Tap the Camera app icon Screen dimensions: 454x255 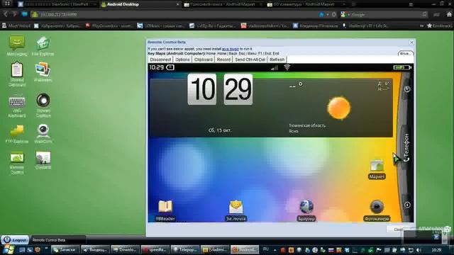tap(377, 210)
